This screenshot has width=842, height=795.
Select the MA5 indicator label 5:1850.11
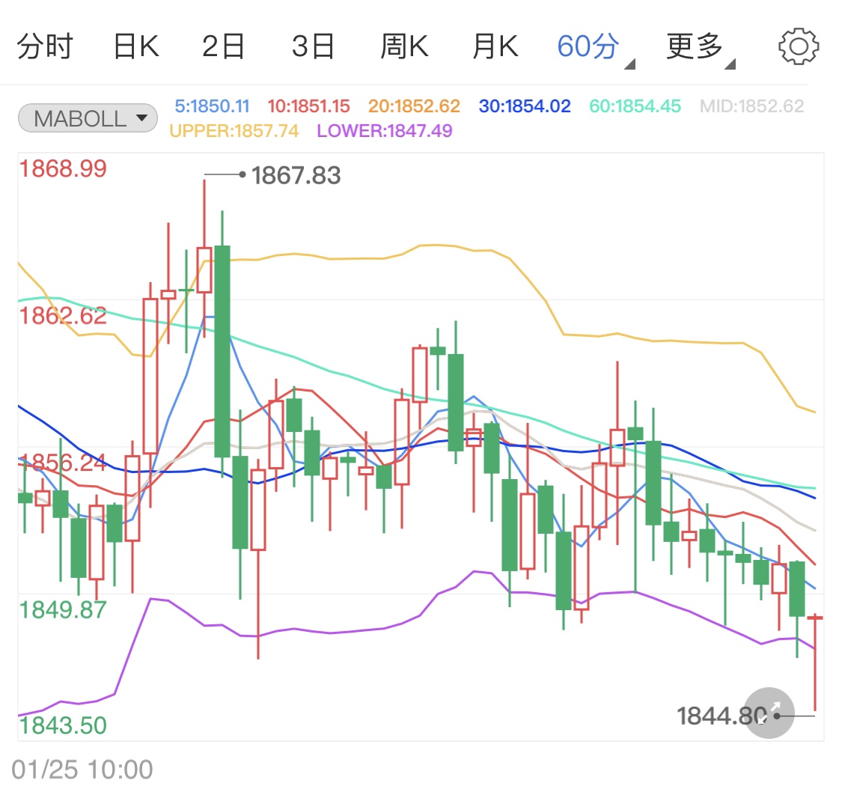tap(212, 106)
